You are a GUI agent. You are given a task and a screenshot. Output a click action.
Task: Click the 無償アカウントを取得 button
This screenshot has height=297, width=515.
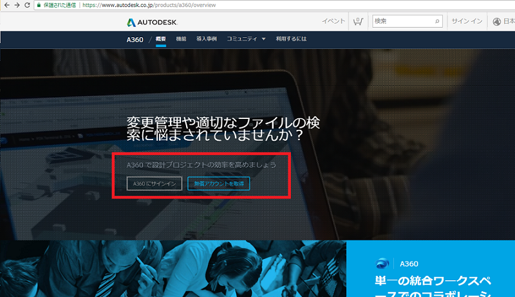[x=219, y=184]
